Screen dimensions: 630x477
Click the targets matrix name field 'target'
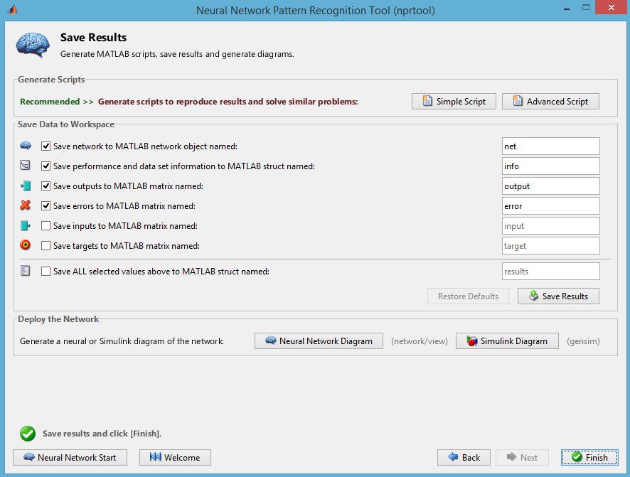point(551,246)
